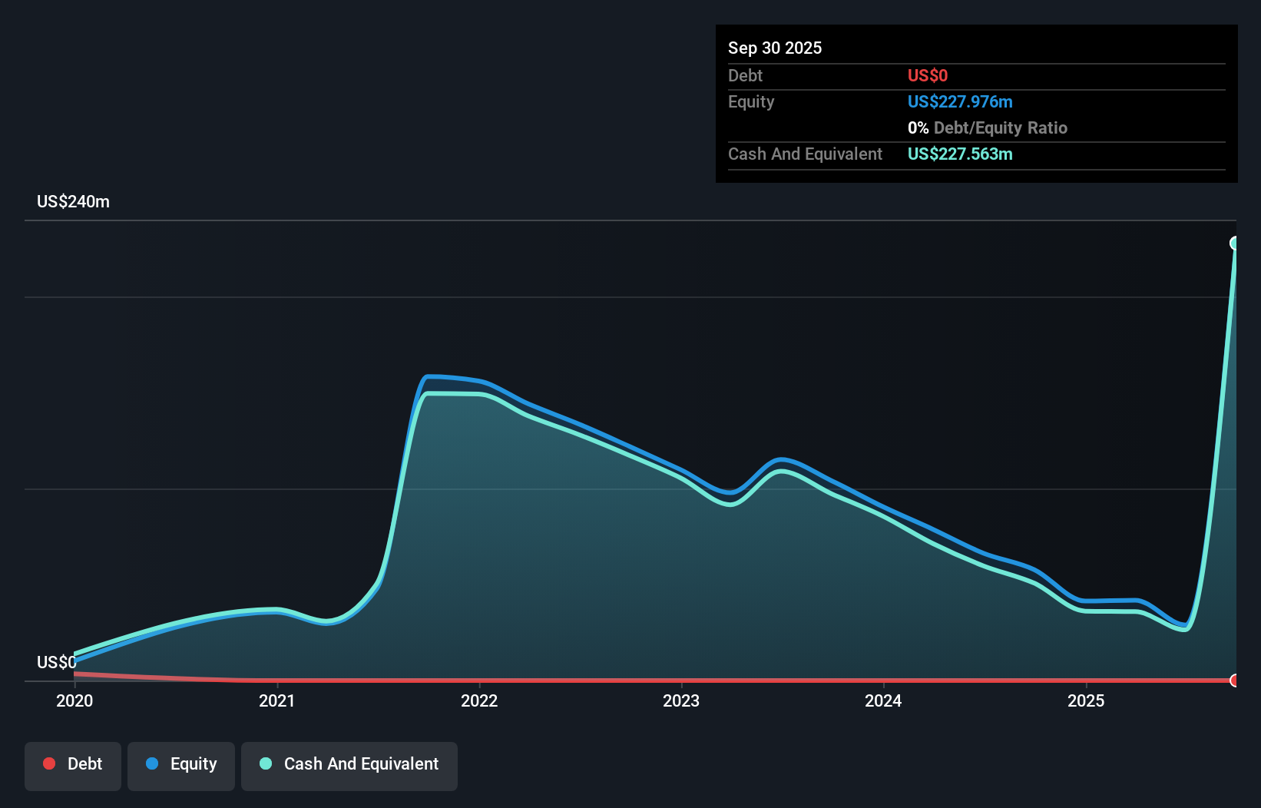This screenshot has height=808, width=1261.
Task: Click the red Debt legend dot
Action: (x=49, y=764)
